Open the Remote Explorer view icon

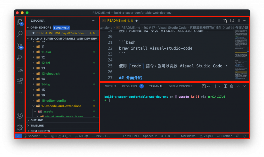point(20,69)
